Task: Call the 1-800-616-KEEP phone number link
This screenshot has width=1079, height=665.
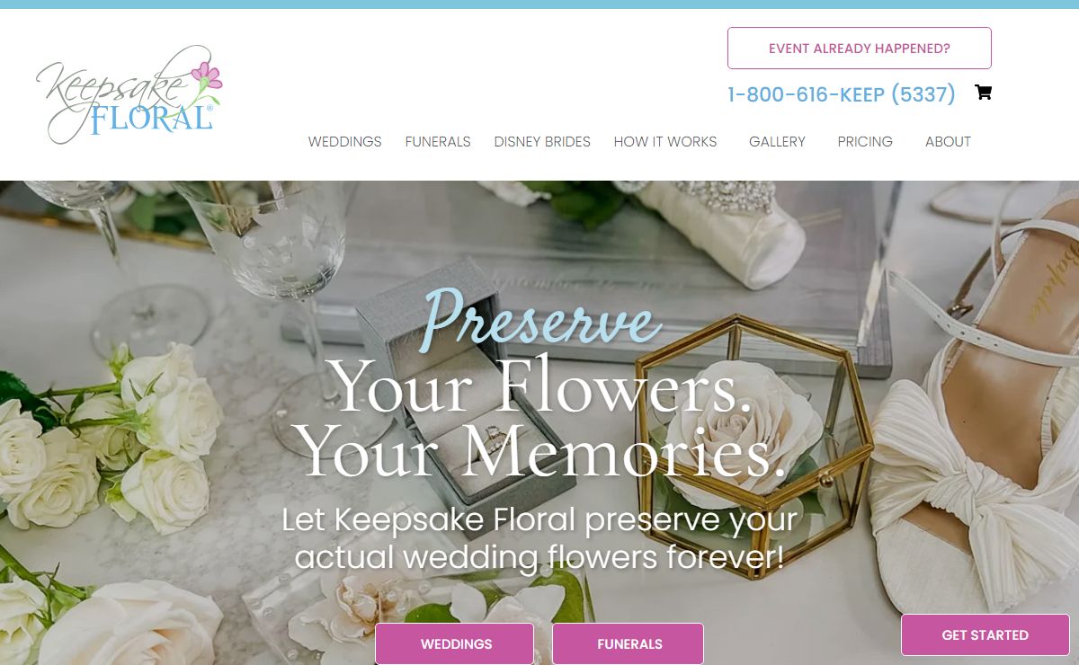Action: click(x=842, y=94)
